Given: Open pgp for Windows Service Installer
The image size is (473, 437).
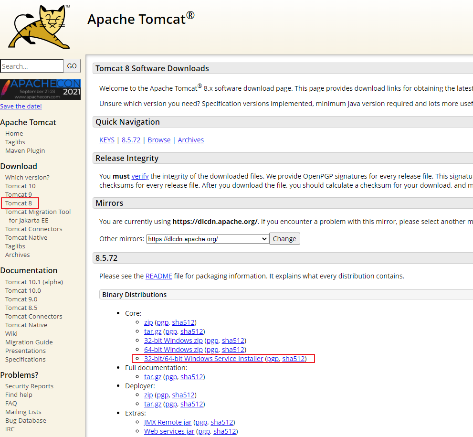Looking at the screenshot, I should coord(273,359).
